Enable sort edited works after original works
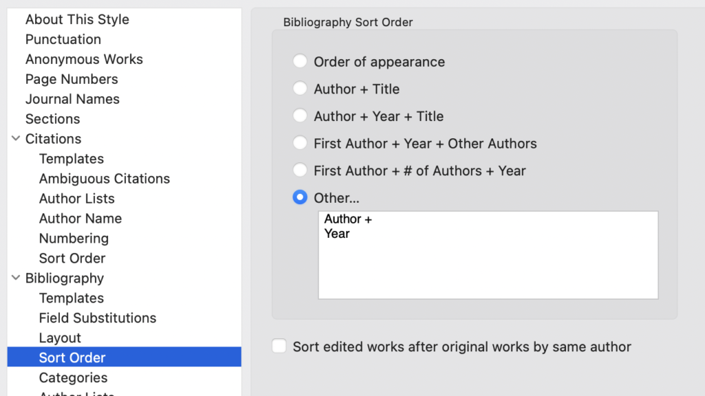This screenshot has width=705, height=396. pyautogui.click(x=280, y=346)
